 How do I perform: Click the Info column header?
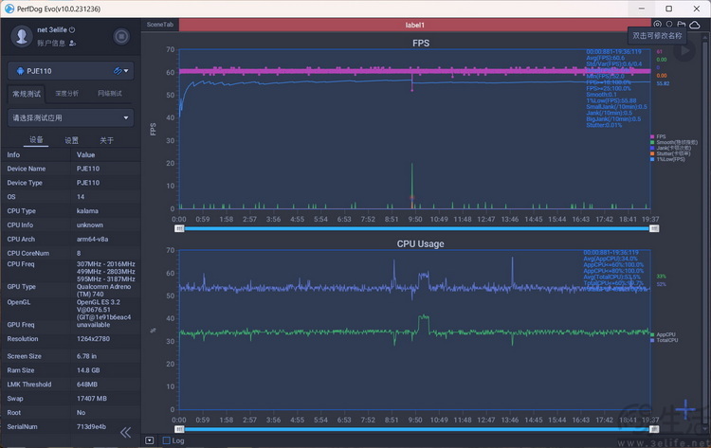pyautogui.click(x=13, y=155)
